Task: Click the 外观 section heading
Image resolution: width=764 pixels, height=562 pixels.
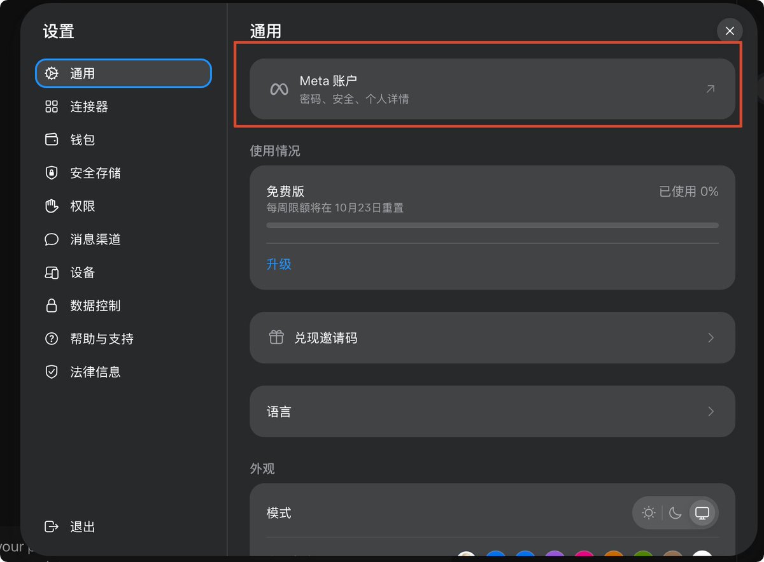Action: (x=262, y=468)
